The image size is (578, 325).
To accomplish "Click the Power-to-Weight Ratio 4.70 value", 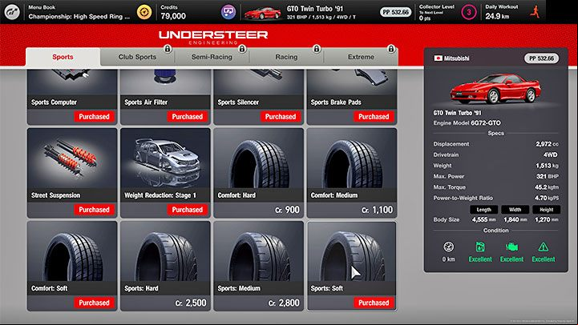I will click(547, 198).
